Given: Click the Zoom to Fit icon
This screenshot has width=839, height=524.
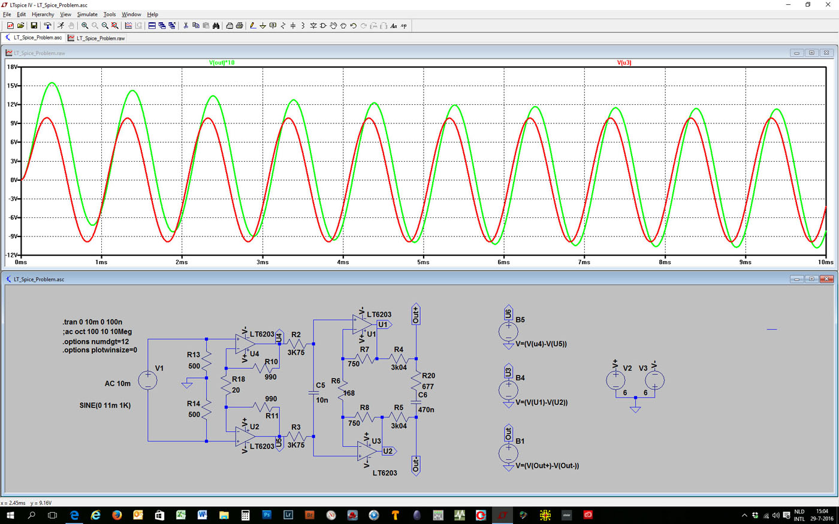Looking at the screenshot, I should (x=114, y=26).
